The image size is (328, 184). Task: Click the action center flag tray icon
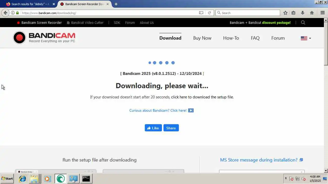291,179
